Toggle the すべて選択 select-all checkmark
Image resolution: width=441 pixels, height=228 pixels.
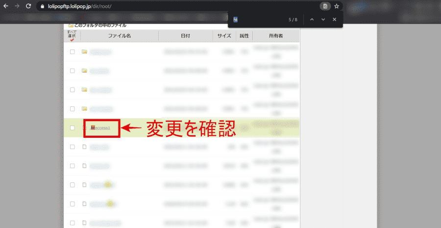click(72, 40)
